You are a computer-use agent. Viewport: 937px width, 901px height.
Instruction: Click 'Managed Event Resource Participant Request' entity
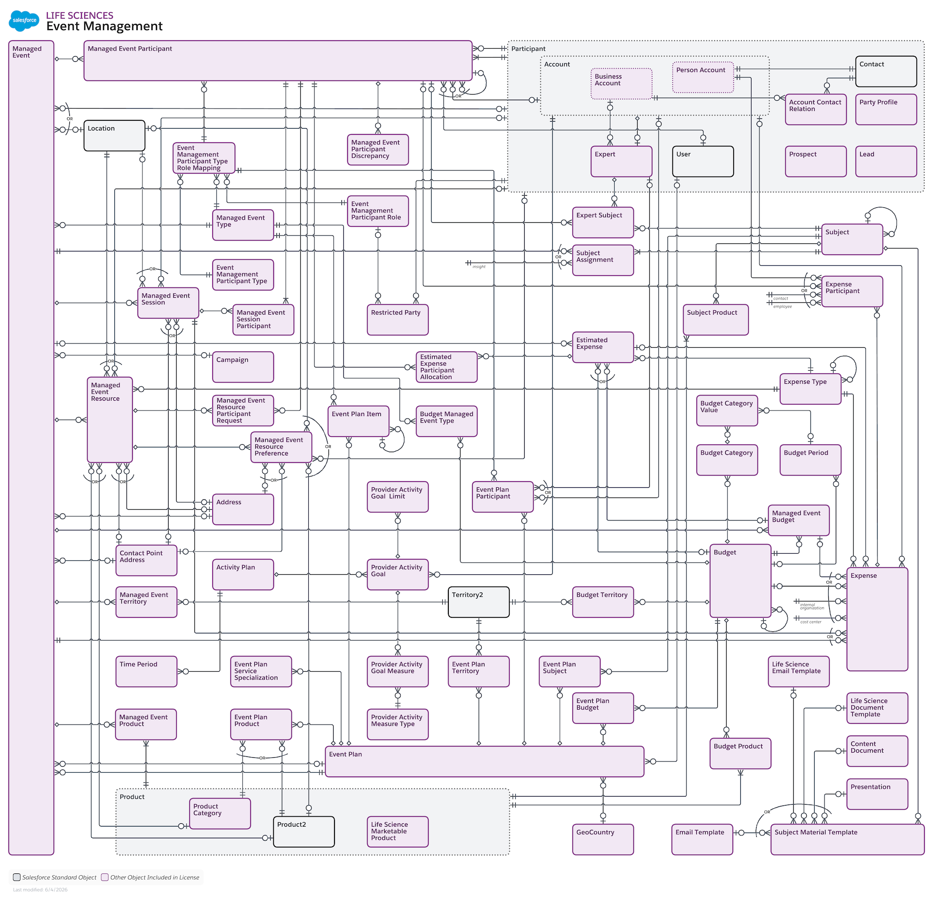point(243,410)
